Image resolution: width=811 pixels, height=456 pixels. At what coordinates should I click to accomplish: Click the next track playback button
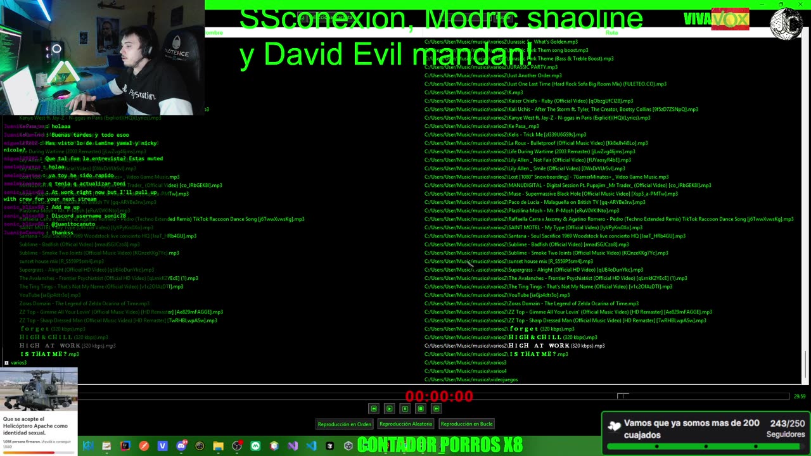pyautogui.click(x=436, y=408)
